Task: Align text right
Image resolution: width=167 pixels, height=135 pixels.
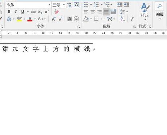Action: pos(99,12)
